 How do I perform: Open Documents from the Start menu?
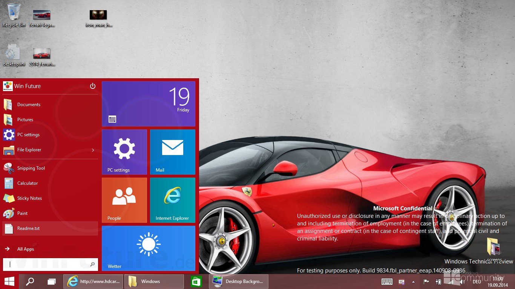click(50, 105)
